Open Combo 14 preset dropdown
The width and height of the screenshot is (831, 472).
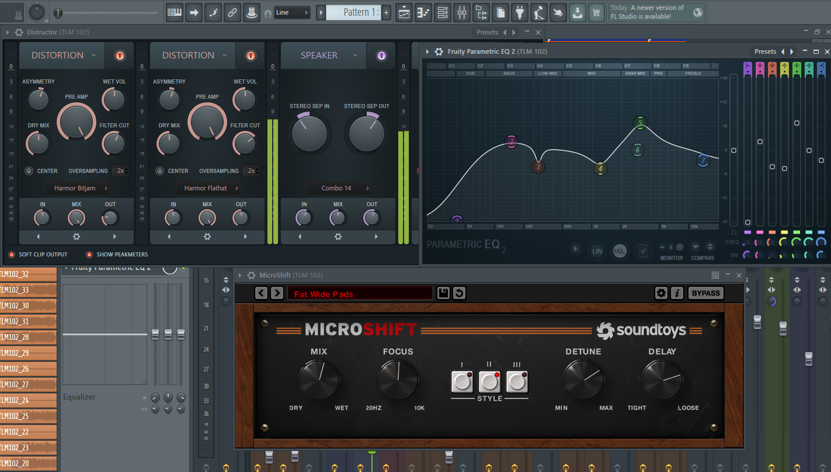point(339,188)
